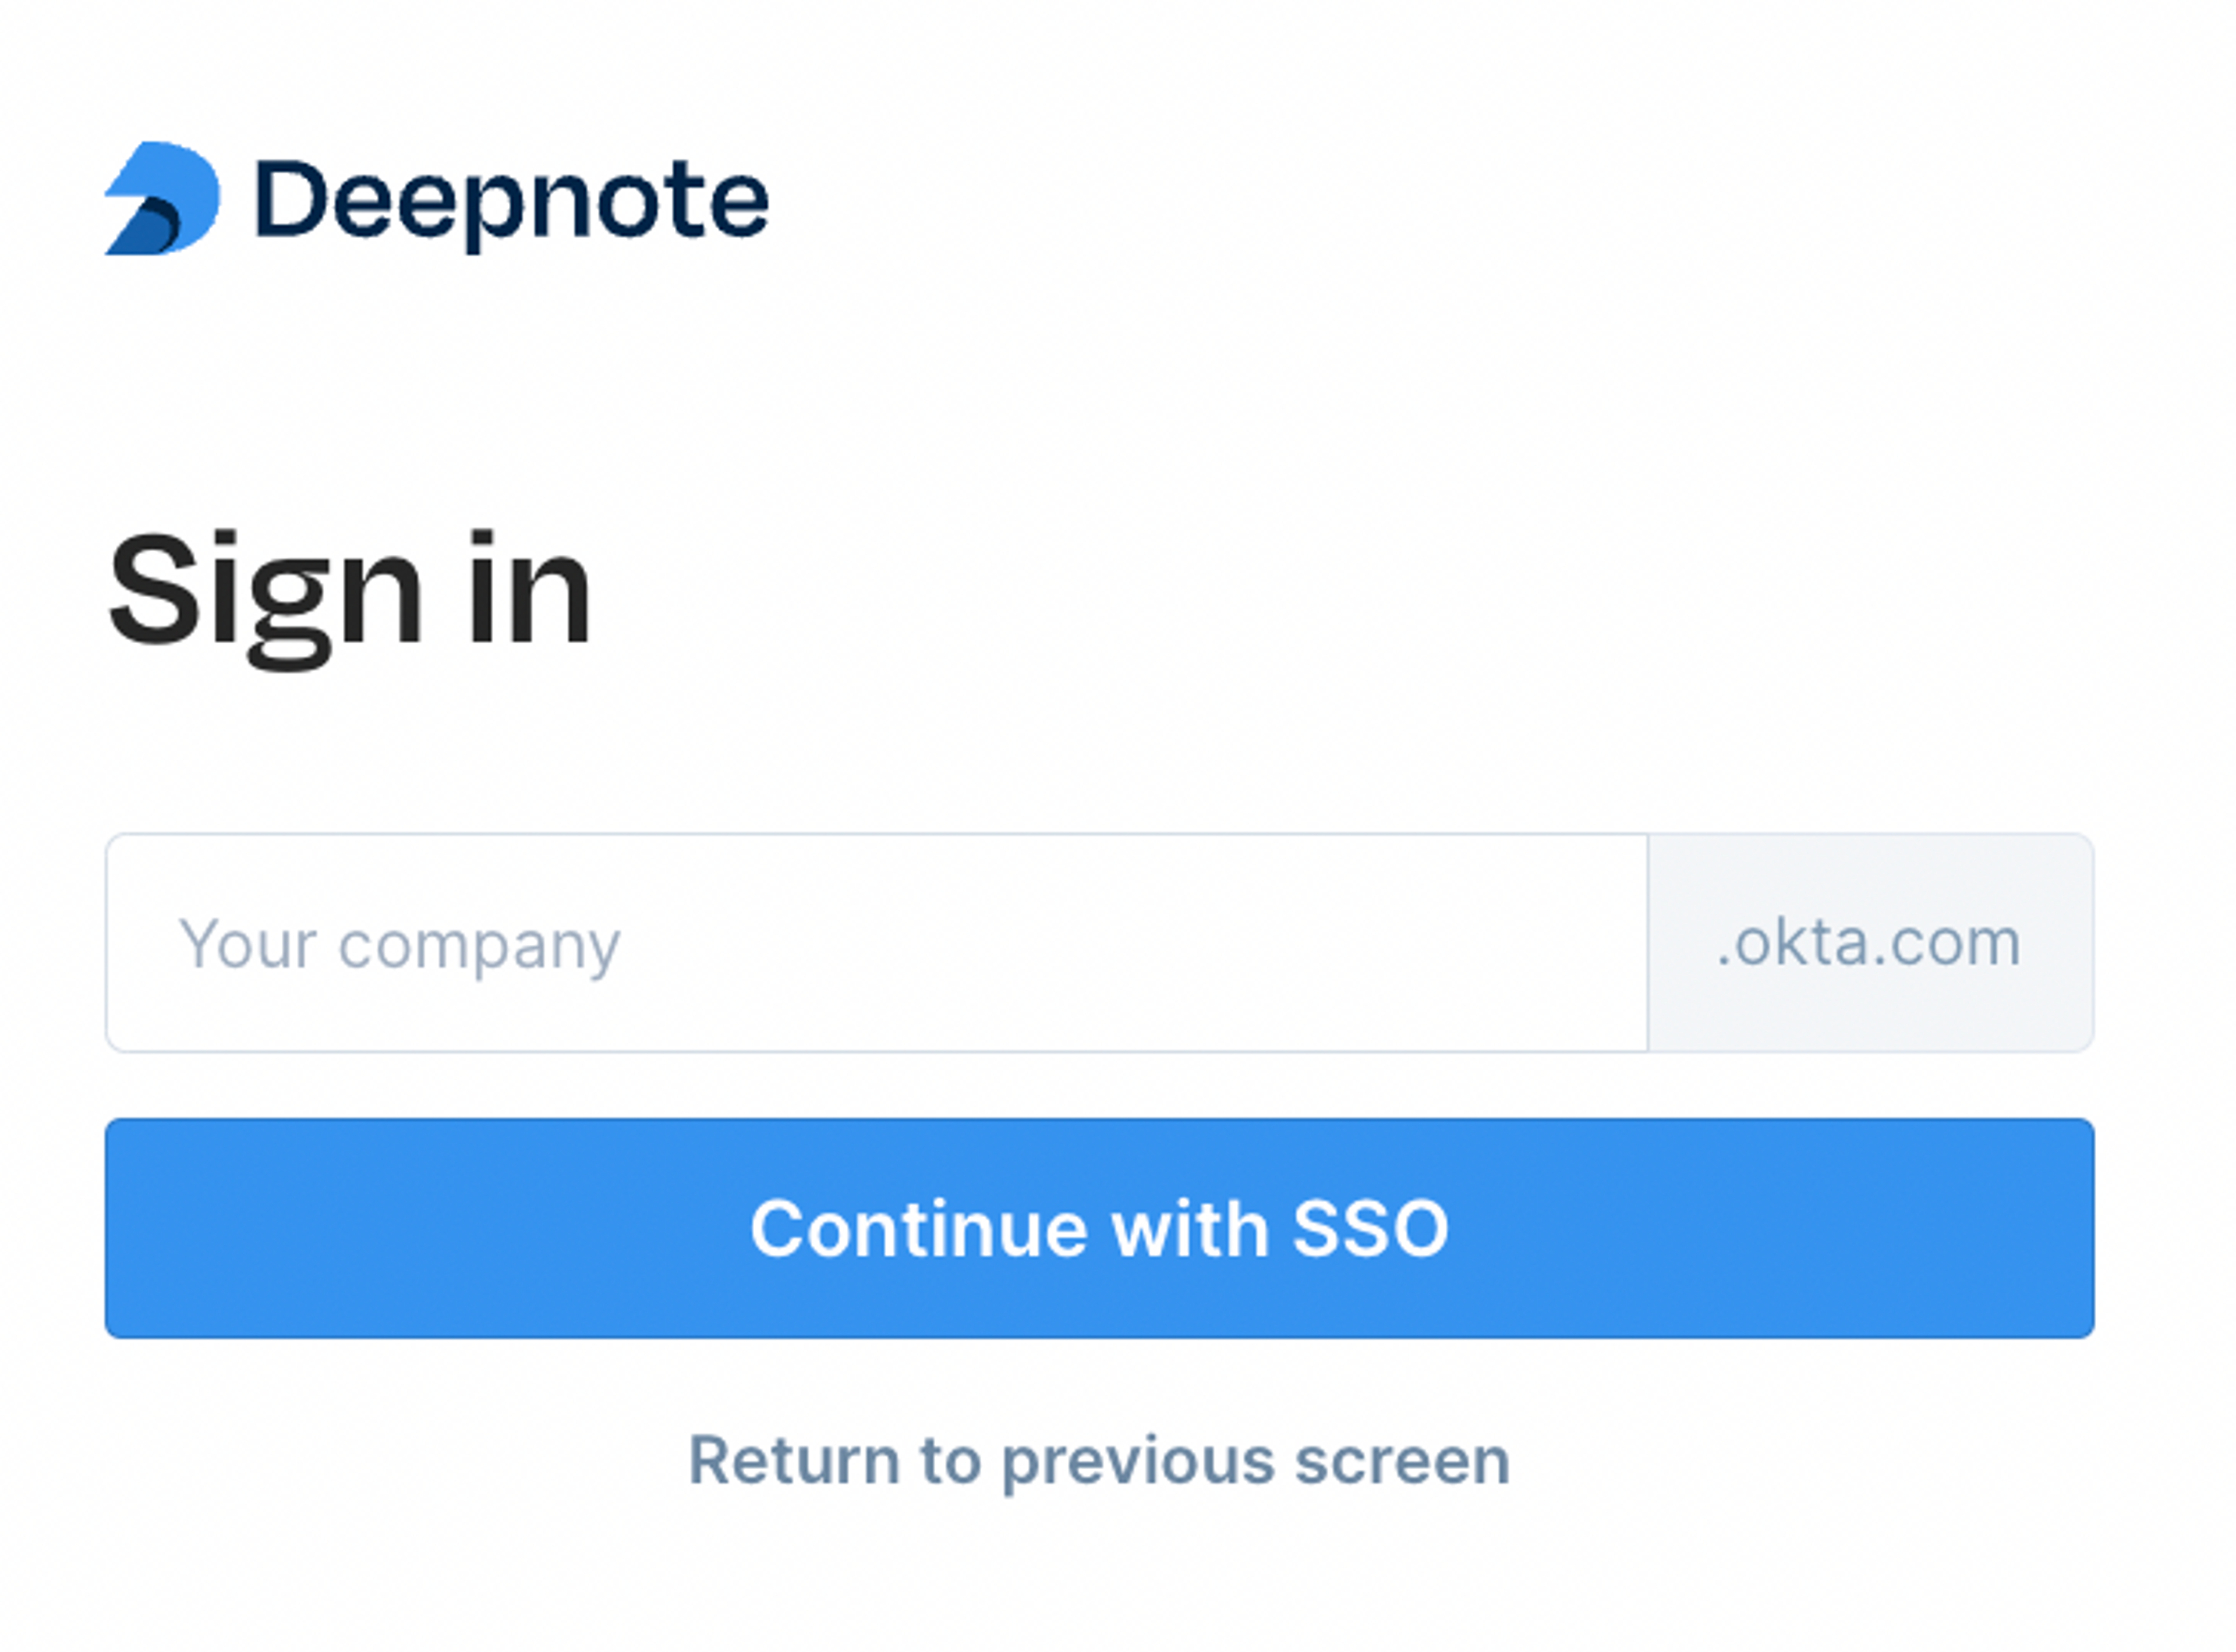Go back using Return to previous screen
The image size is (2236, 1652).
[1098, 1461]
